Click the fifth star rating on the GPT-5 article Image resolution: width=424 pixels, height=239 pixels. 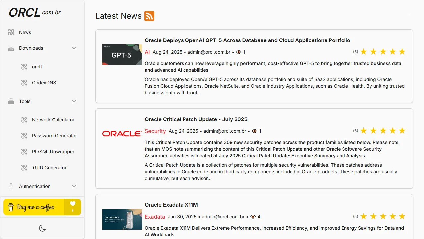pos(402,52)
